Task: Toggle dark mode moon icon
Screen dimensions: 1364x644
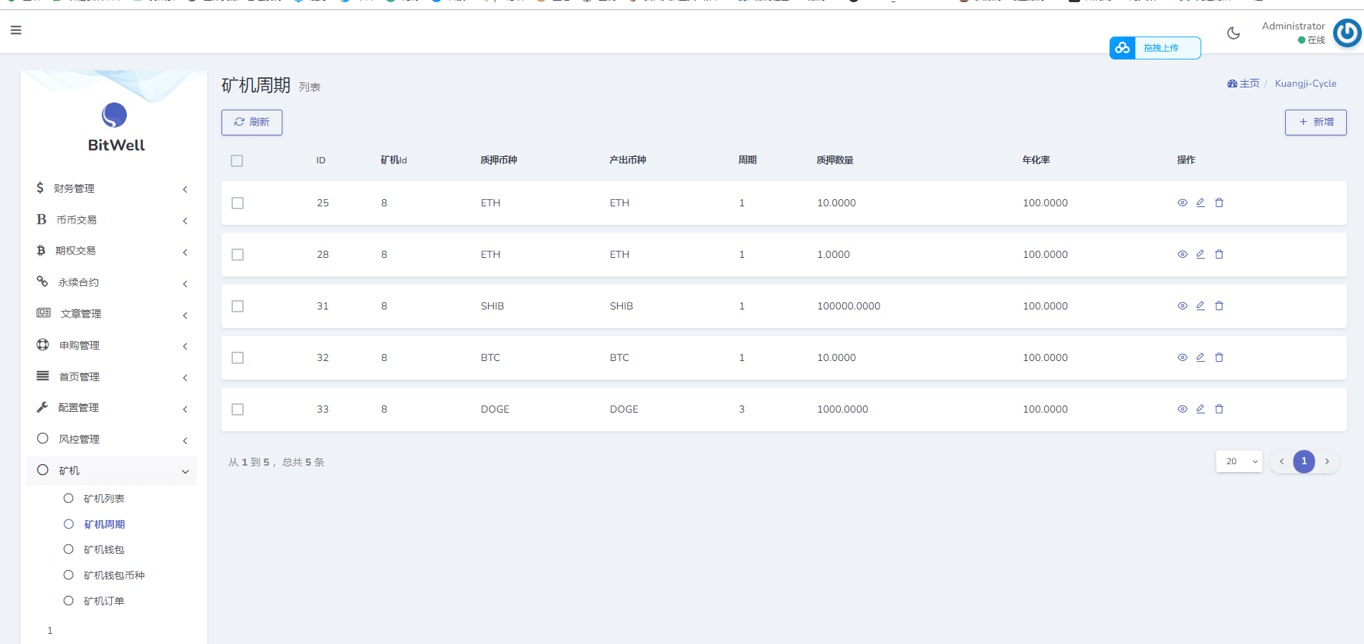Action: pyautogui.click(x=1233, y=33)
